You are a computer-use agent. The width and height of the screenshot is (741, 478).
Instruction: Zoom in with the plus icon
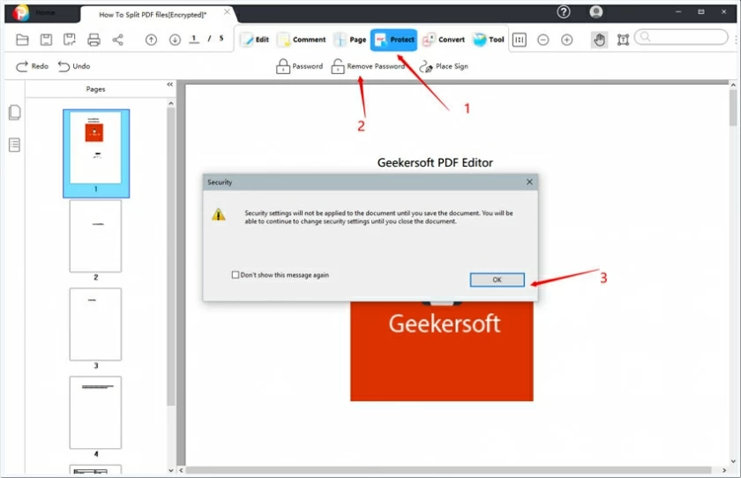pyautogui.click(x=566, y=40)
